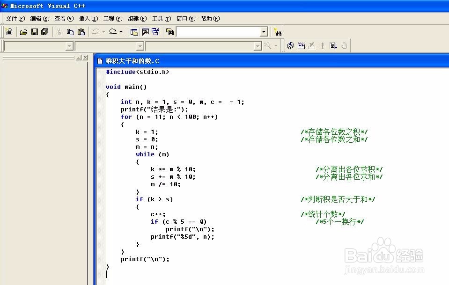Click the 乘积大于和的数.C document title bar
449x285 pixels.
[x=272, y=61]
